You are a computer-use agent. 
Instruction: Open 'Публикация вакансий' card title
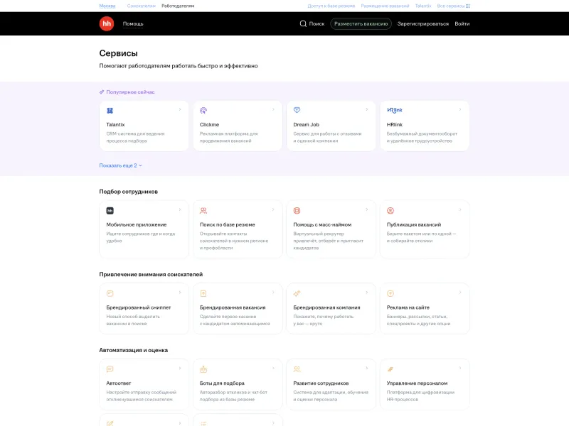pos(414,224)
